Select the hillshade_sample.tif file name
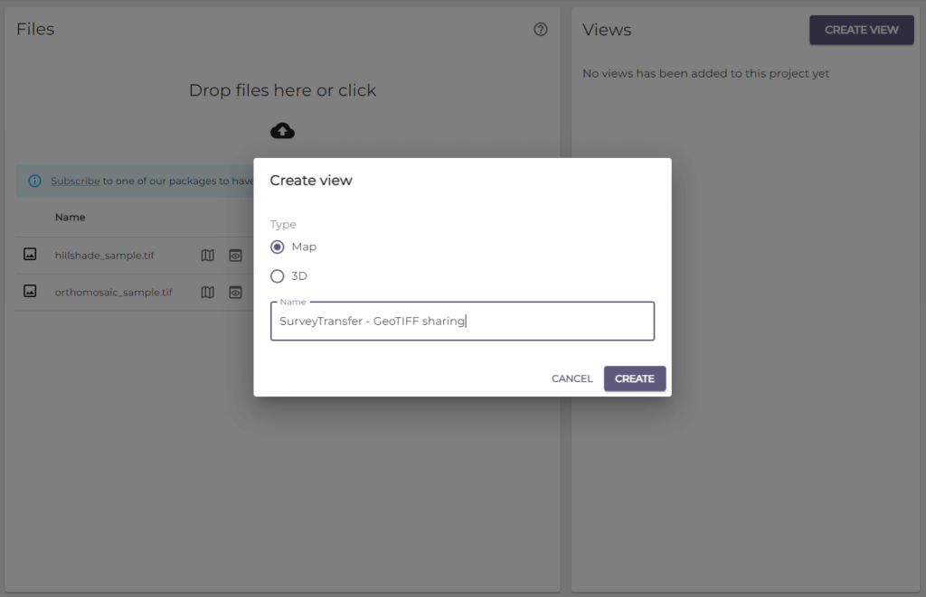926x597 pixels. [104, 256]
